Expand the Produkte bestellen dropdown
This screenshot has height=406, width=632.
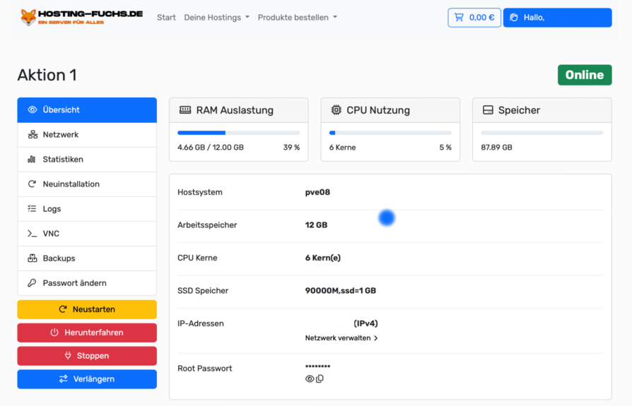[x=298, y=18]
